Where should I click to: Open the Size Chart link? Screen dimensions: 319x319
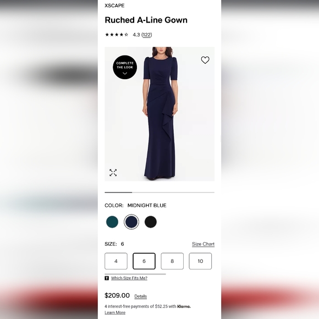point(203,244)
